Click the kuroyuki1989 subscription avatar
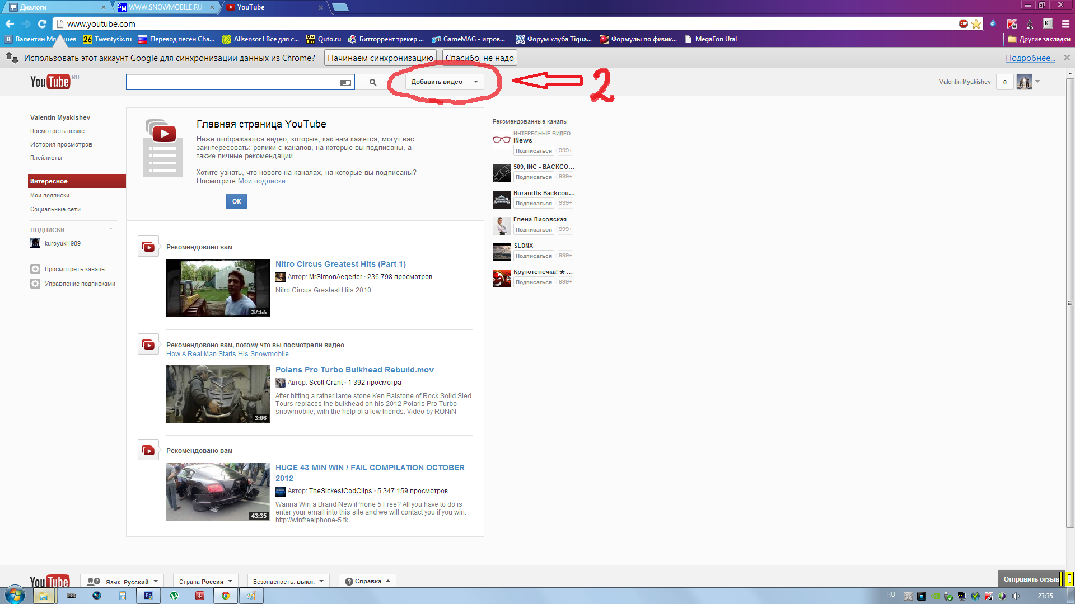This screenshot has width=1075, height=604. [35, 243]
